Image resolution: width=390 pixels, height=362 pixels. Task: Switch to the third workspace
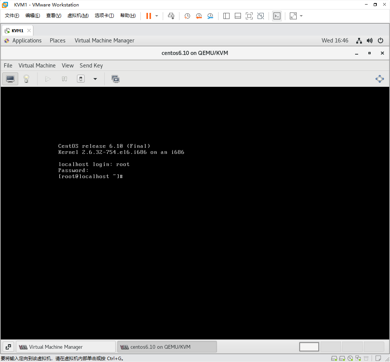(352, 346)
